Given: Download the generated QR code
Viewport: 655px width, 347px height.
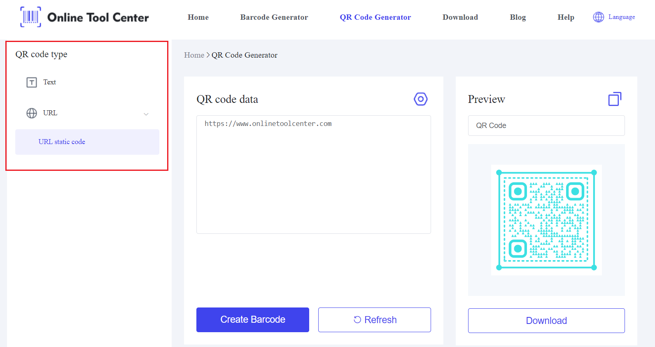Looking at the screenshot, I should (x=546, y=321).
